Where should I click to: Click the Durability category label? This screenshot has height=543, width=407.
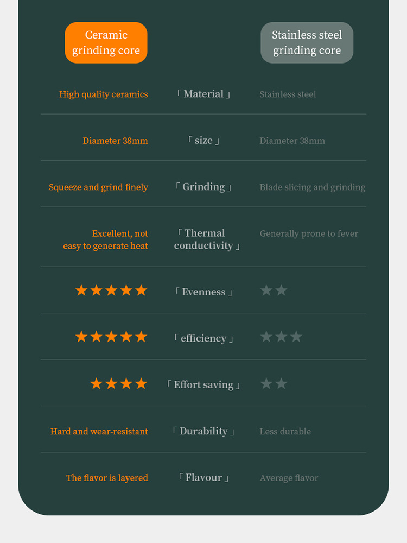click(x=203, y=431)
